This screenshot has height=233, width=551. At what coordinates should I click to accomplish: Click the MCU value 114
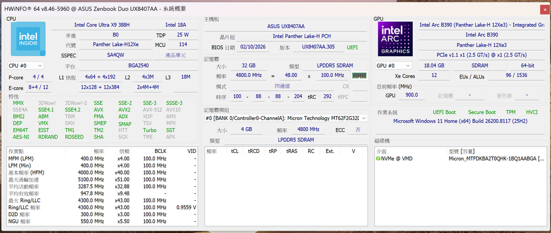[x=183, y=45]
